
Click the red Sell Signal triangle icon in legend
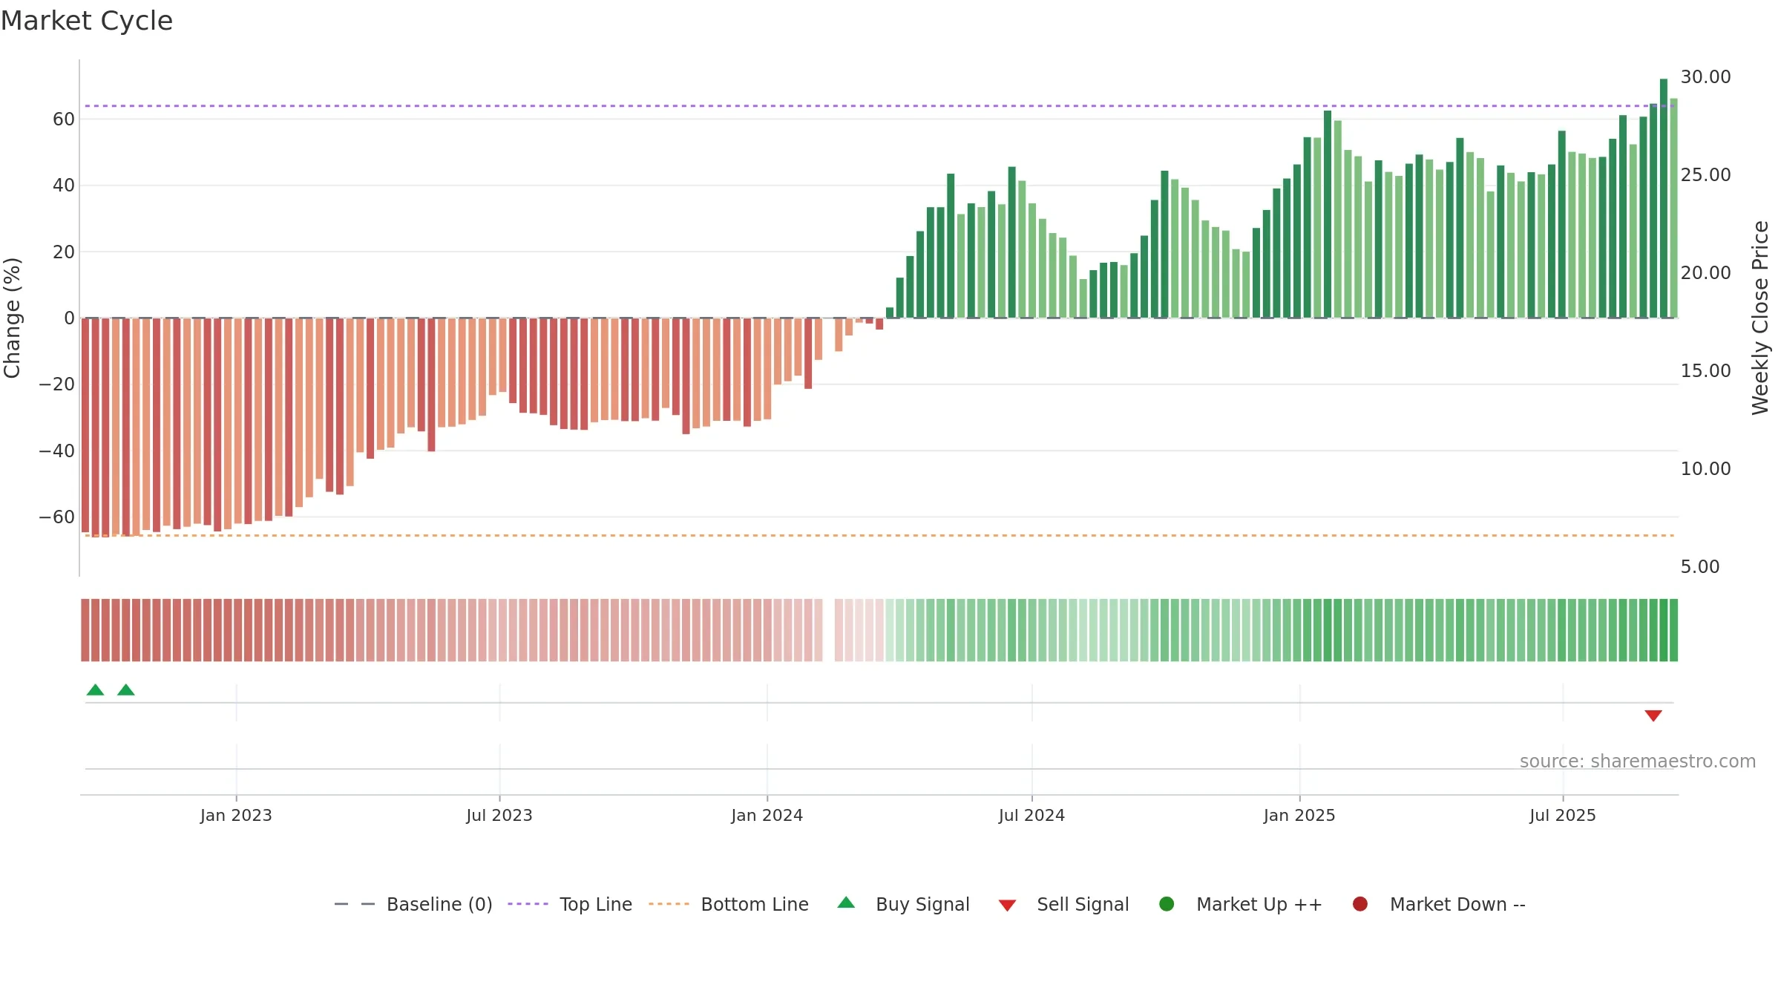[x=1007, y=906]
